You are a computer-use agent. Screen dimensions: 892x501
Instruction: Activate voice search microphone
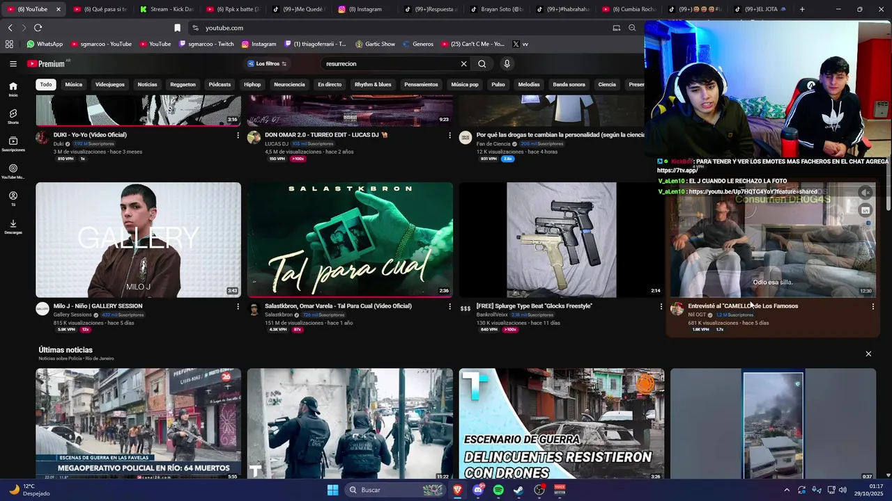pos(507,63)
